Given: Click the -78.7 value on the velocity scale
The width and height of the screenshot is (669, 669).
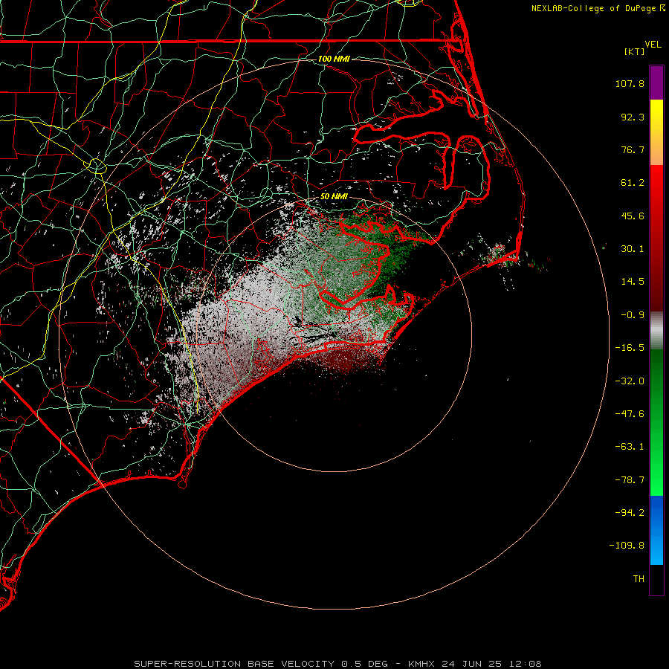Looking at the screenshot, I should point(630,480).
